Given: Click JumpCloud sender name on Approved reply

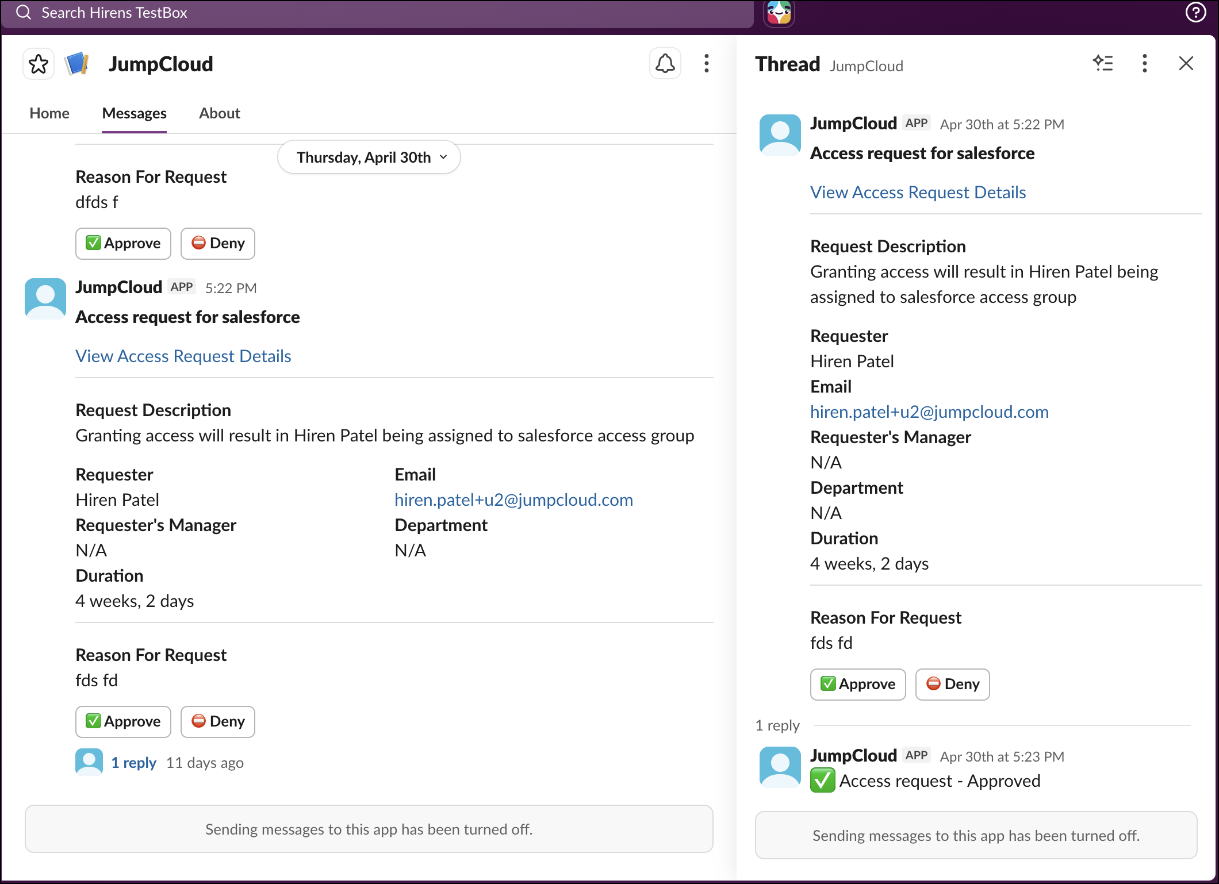Looking at the screenshot, I should pyautogui.click(x=854, y=755).
